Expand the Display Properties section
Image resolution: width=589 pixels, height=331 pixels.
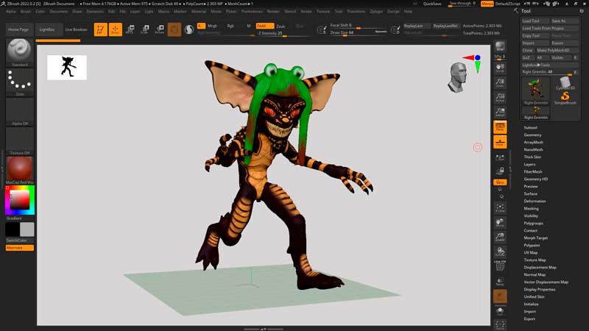[x=540, y=289]
